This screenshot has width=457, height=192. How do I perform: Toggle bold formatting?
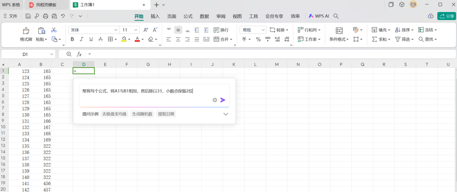pos(72,39)
